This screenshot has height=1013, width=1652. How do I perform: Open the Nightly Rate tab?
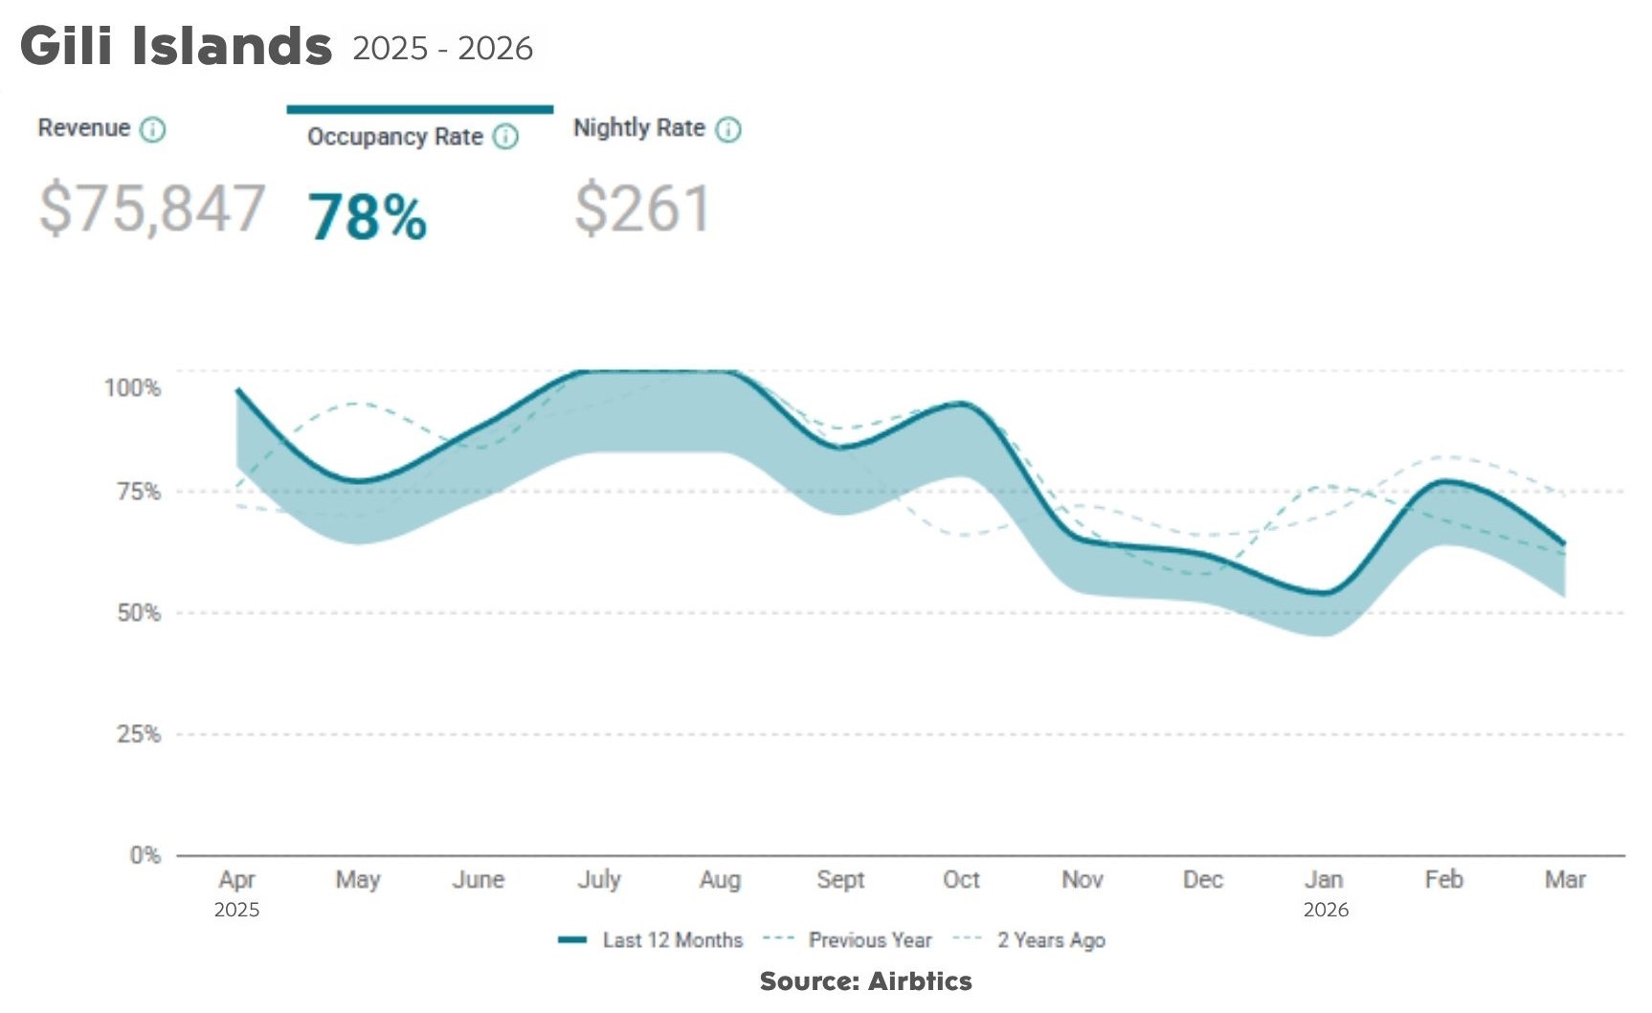click(638, 128)
